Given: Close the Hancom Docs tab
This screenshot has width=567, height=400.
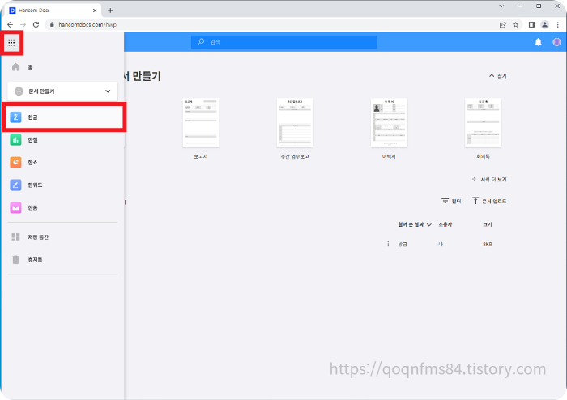Looking at the screenshot, I should 95,11.
